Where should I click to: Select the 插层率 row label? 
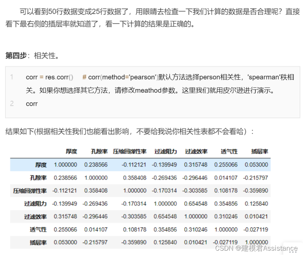38,242
